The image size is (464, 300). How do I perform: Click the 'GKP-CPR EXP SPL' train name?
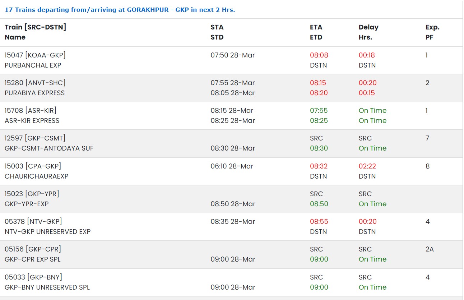[x=33, y=259]
